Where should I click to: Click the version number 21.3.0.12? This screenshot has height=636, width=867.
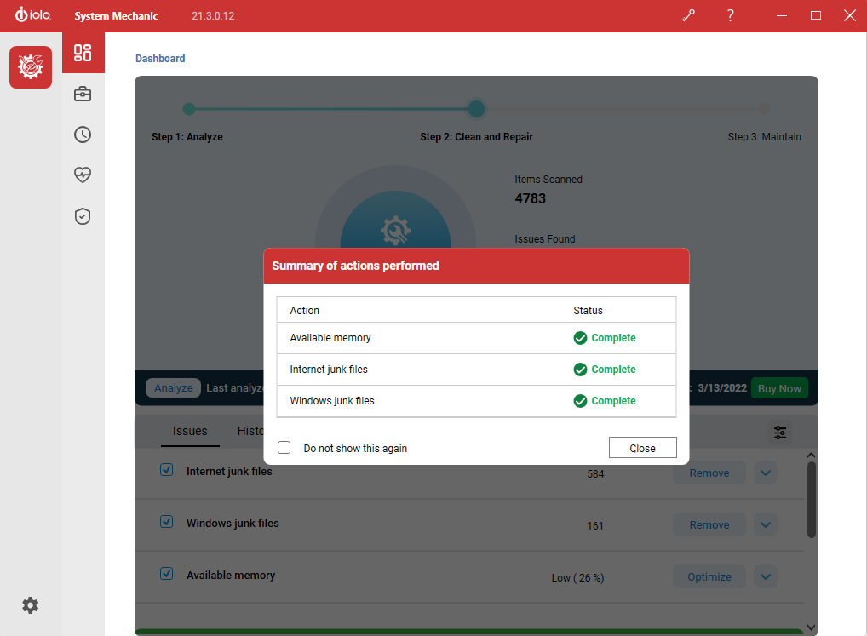pos(213,16)
